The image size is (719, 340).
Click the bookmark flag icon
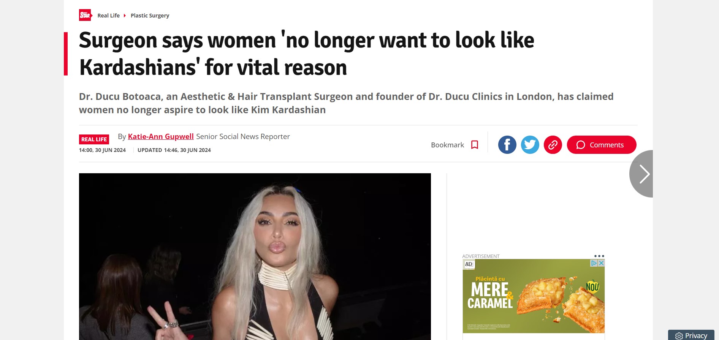point(475,145)
